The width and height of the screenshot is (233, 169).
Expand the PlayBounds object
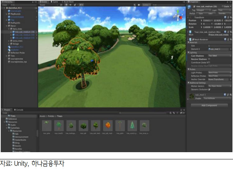[7, 14]
